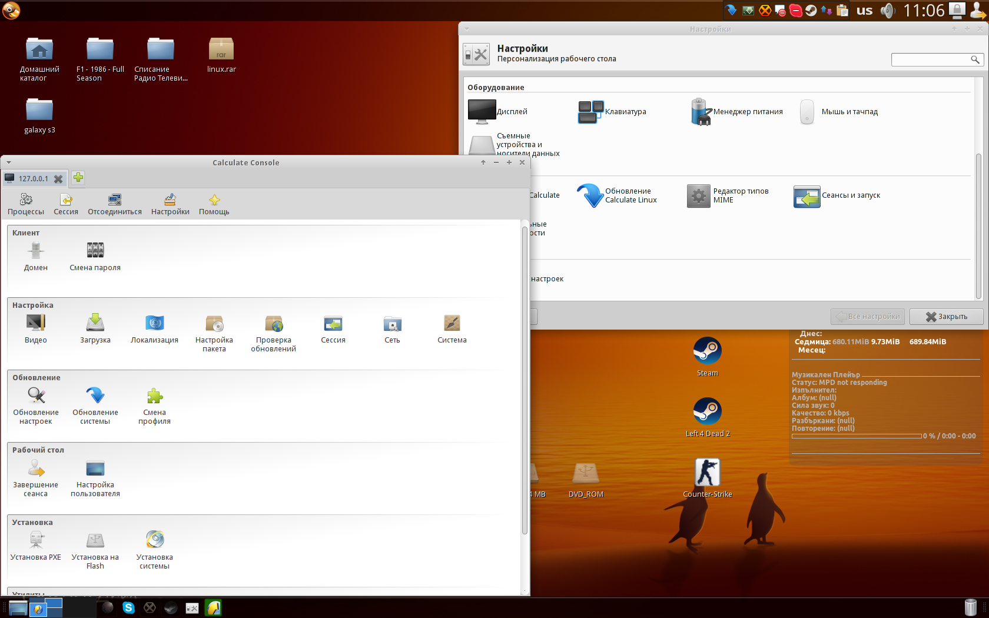989x618 pixels.
Task: Open Сеансы и запуск
Action: pyautogui.click(x=837, y=195)
